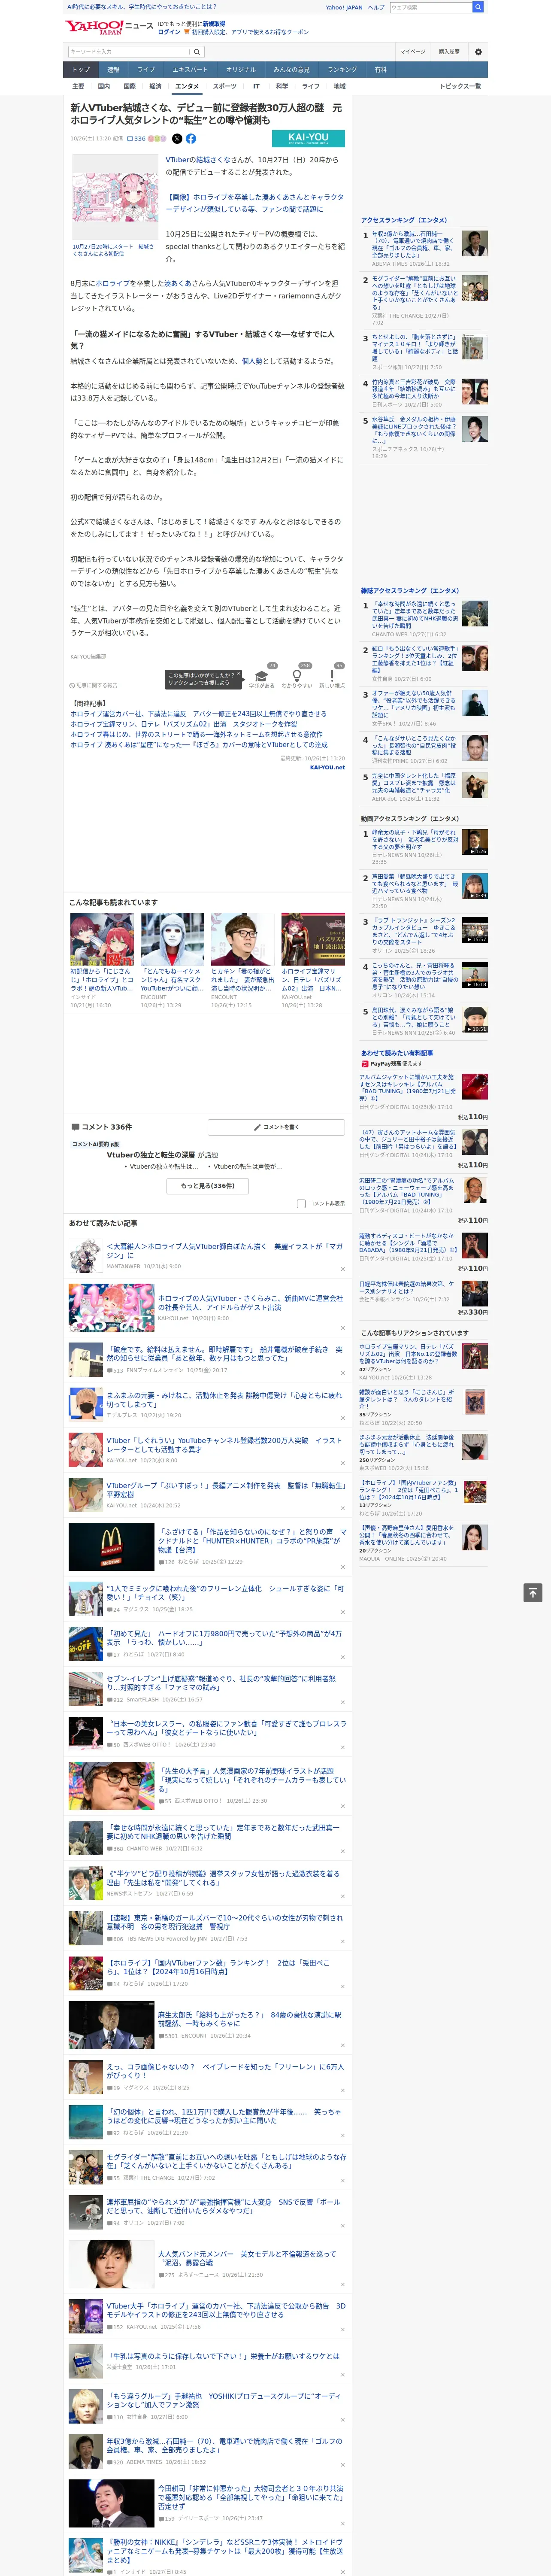This screenshot has width=551, height=2576.
Task: Click the ログイン link
Action: [x=169, y=32]
